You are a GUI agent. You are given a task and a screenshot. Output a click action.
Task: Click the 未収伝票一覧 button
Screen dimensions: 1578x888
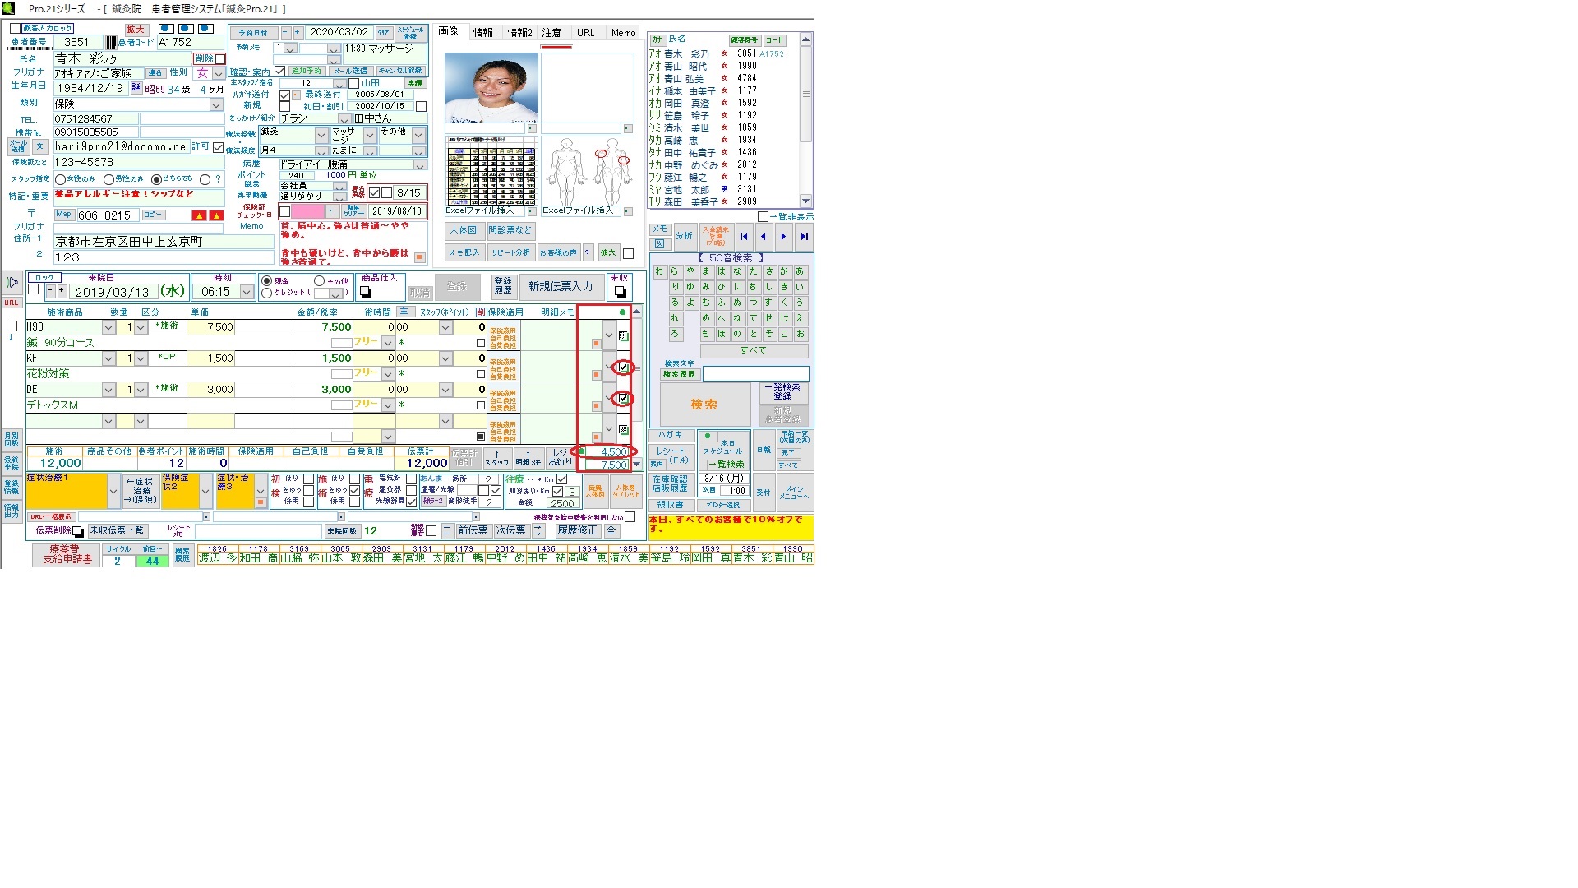point(117,530)
